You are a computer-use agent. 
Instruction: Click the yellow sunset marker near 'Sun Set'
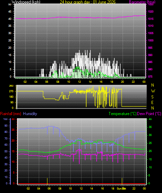(x=122, y=181)
